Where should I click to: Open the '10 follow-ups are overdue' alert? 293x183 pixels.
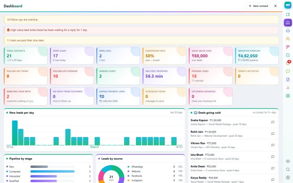click(x=141, y=20)
